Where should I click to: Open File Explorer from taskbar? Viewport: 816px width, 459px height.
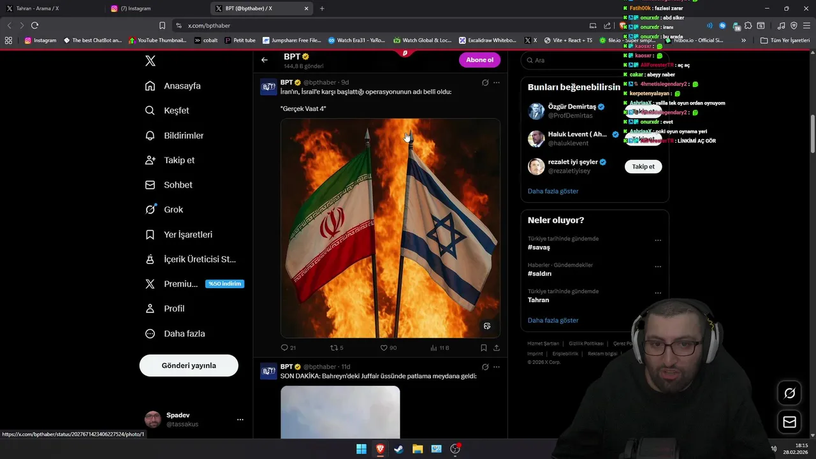pyautogui.click(x=418, y=449)
